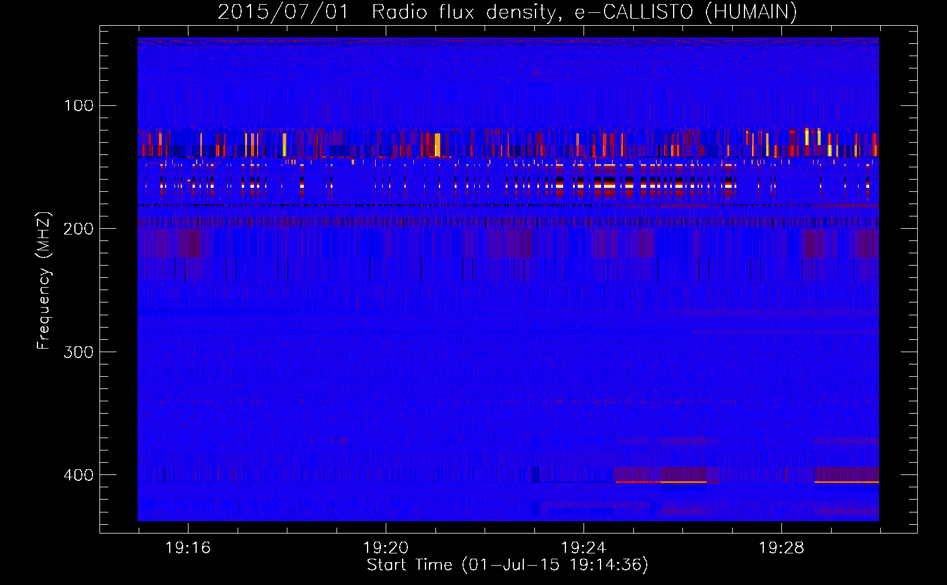Image resolution: width=947 pixels, height=585 pixels.
Task: Click the 19:24 time tick label
Action: (x=584, y=548)
